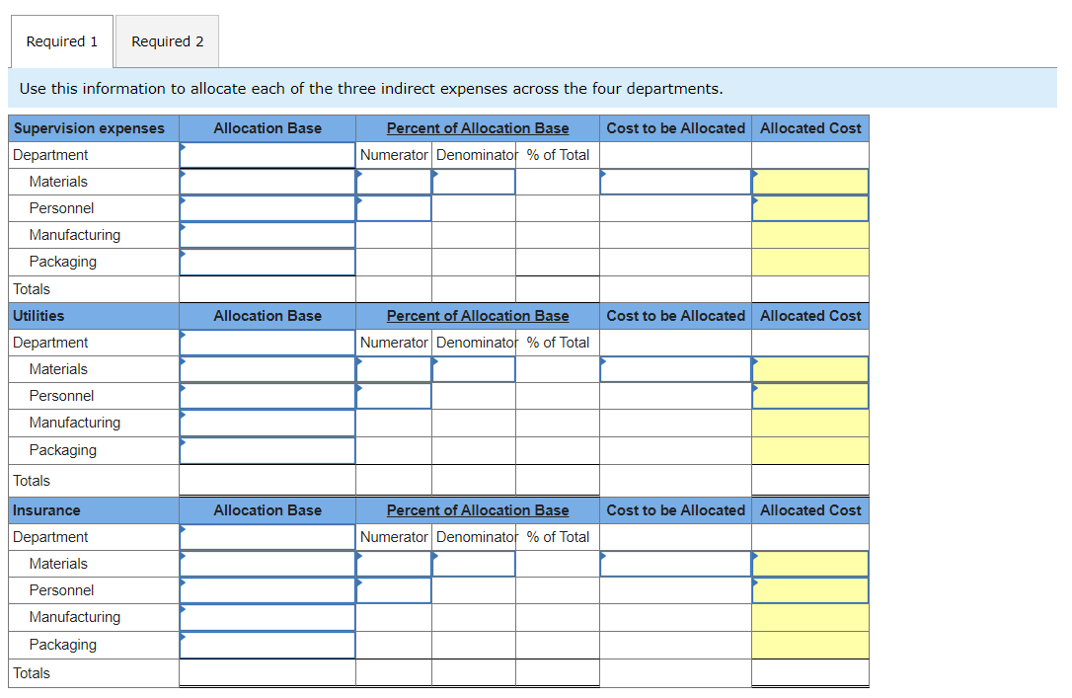The height and width of the screenshot is (698, 1072).
Task: Click the Insurance section header label
Action: click(x=46, y=510)
